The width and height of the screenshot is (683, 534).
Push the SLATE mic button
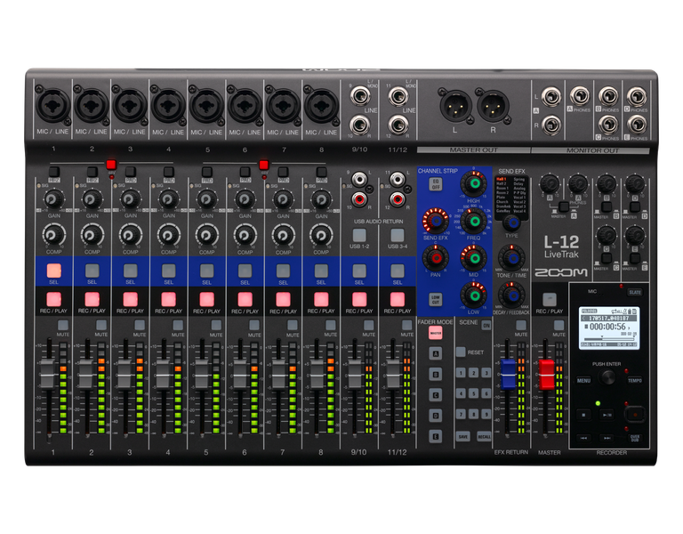(x=635, y=292)
